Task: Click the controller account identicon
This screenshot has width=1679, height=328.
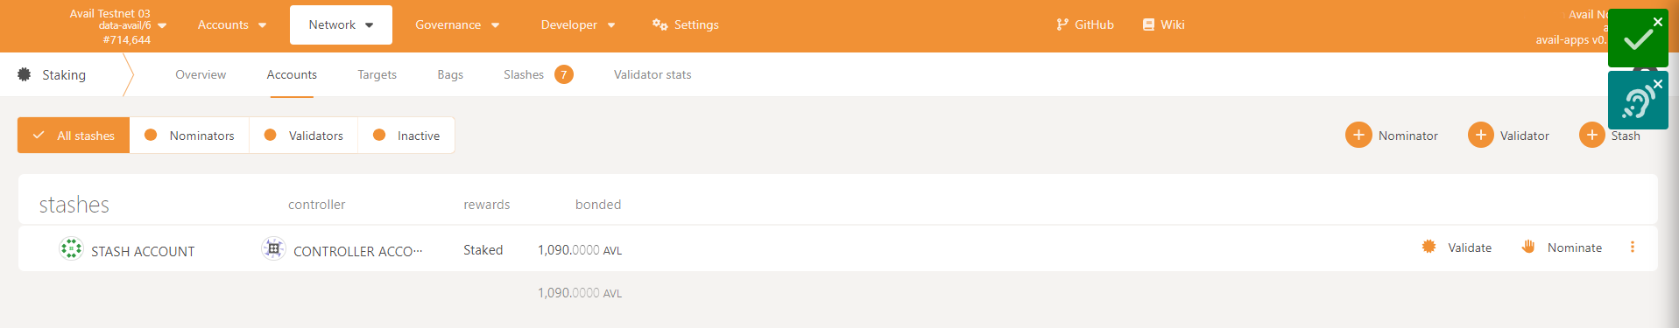Action: (273, 248)
